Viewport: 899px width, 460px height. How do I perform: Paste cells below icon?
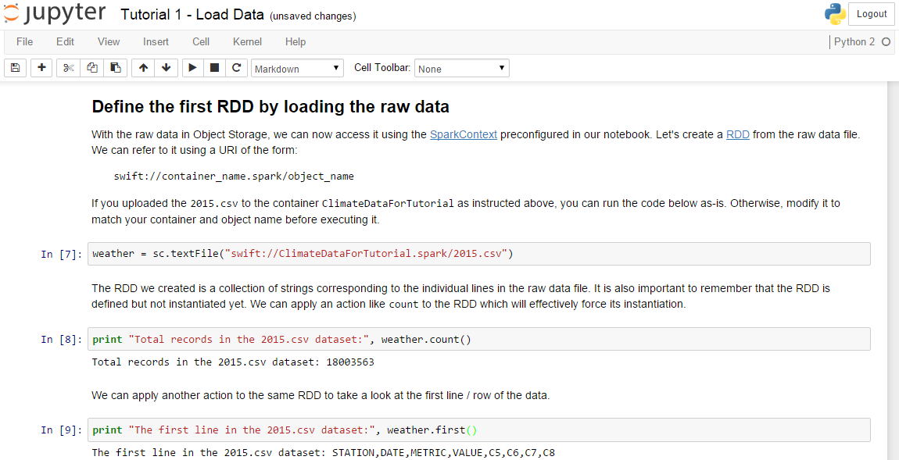pos(115,68)
